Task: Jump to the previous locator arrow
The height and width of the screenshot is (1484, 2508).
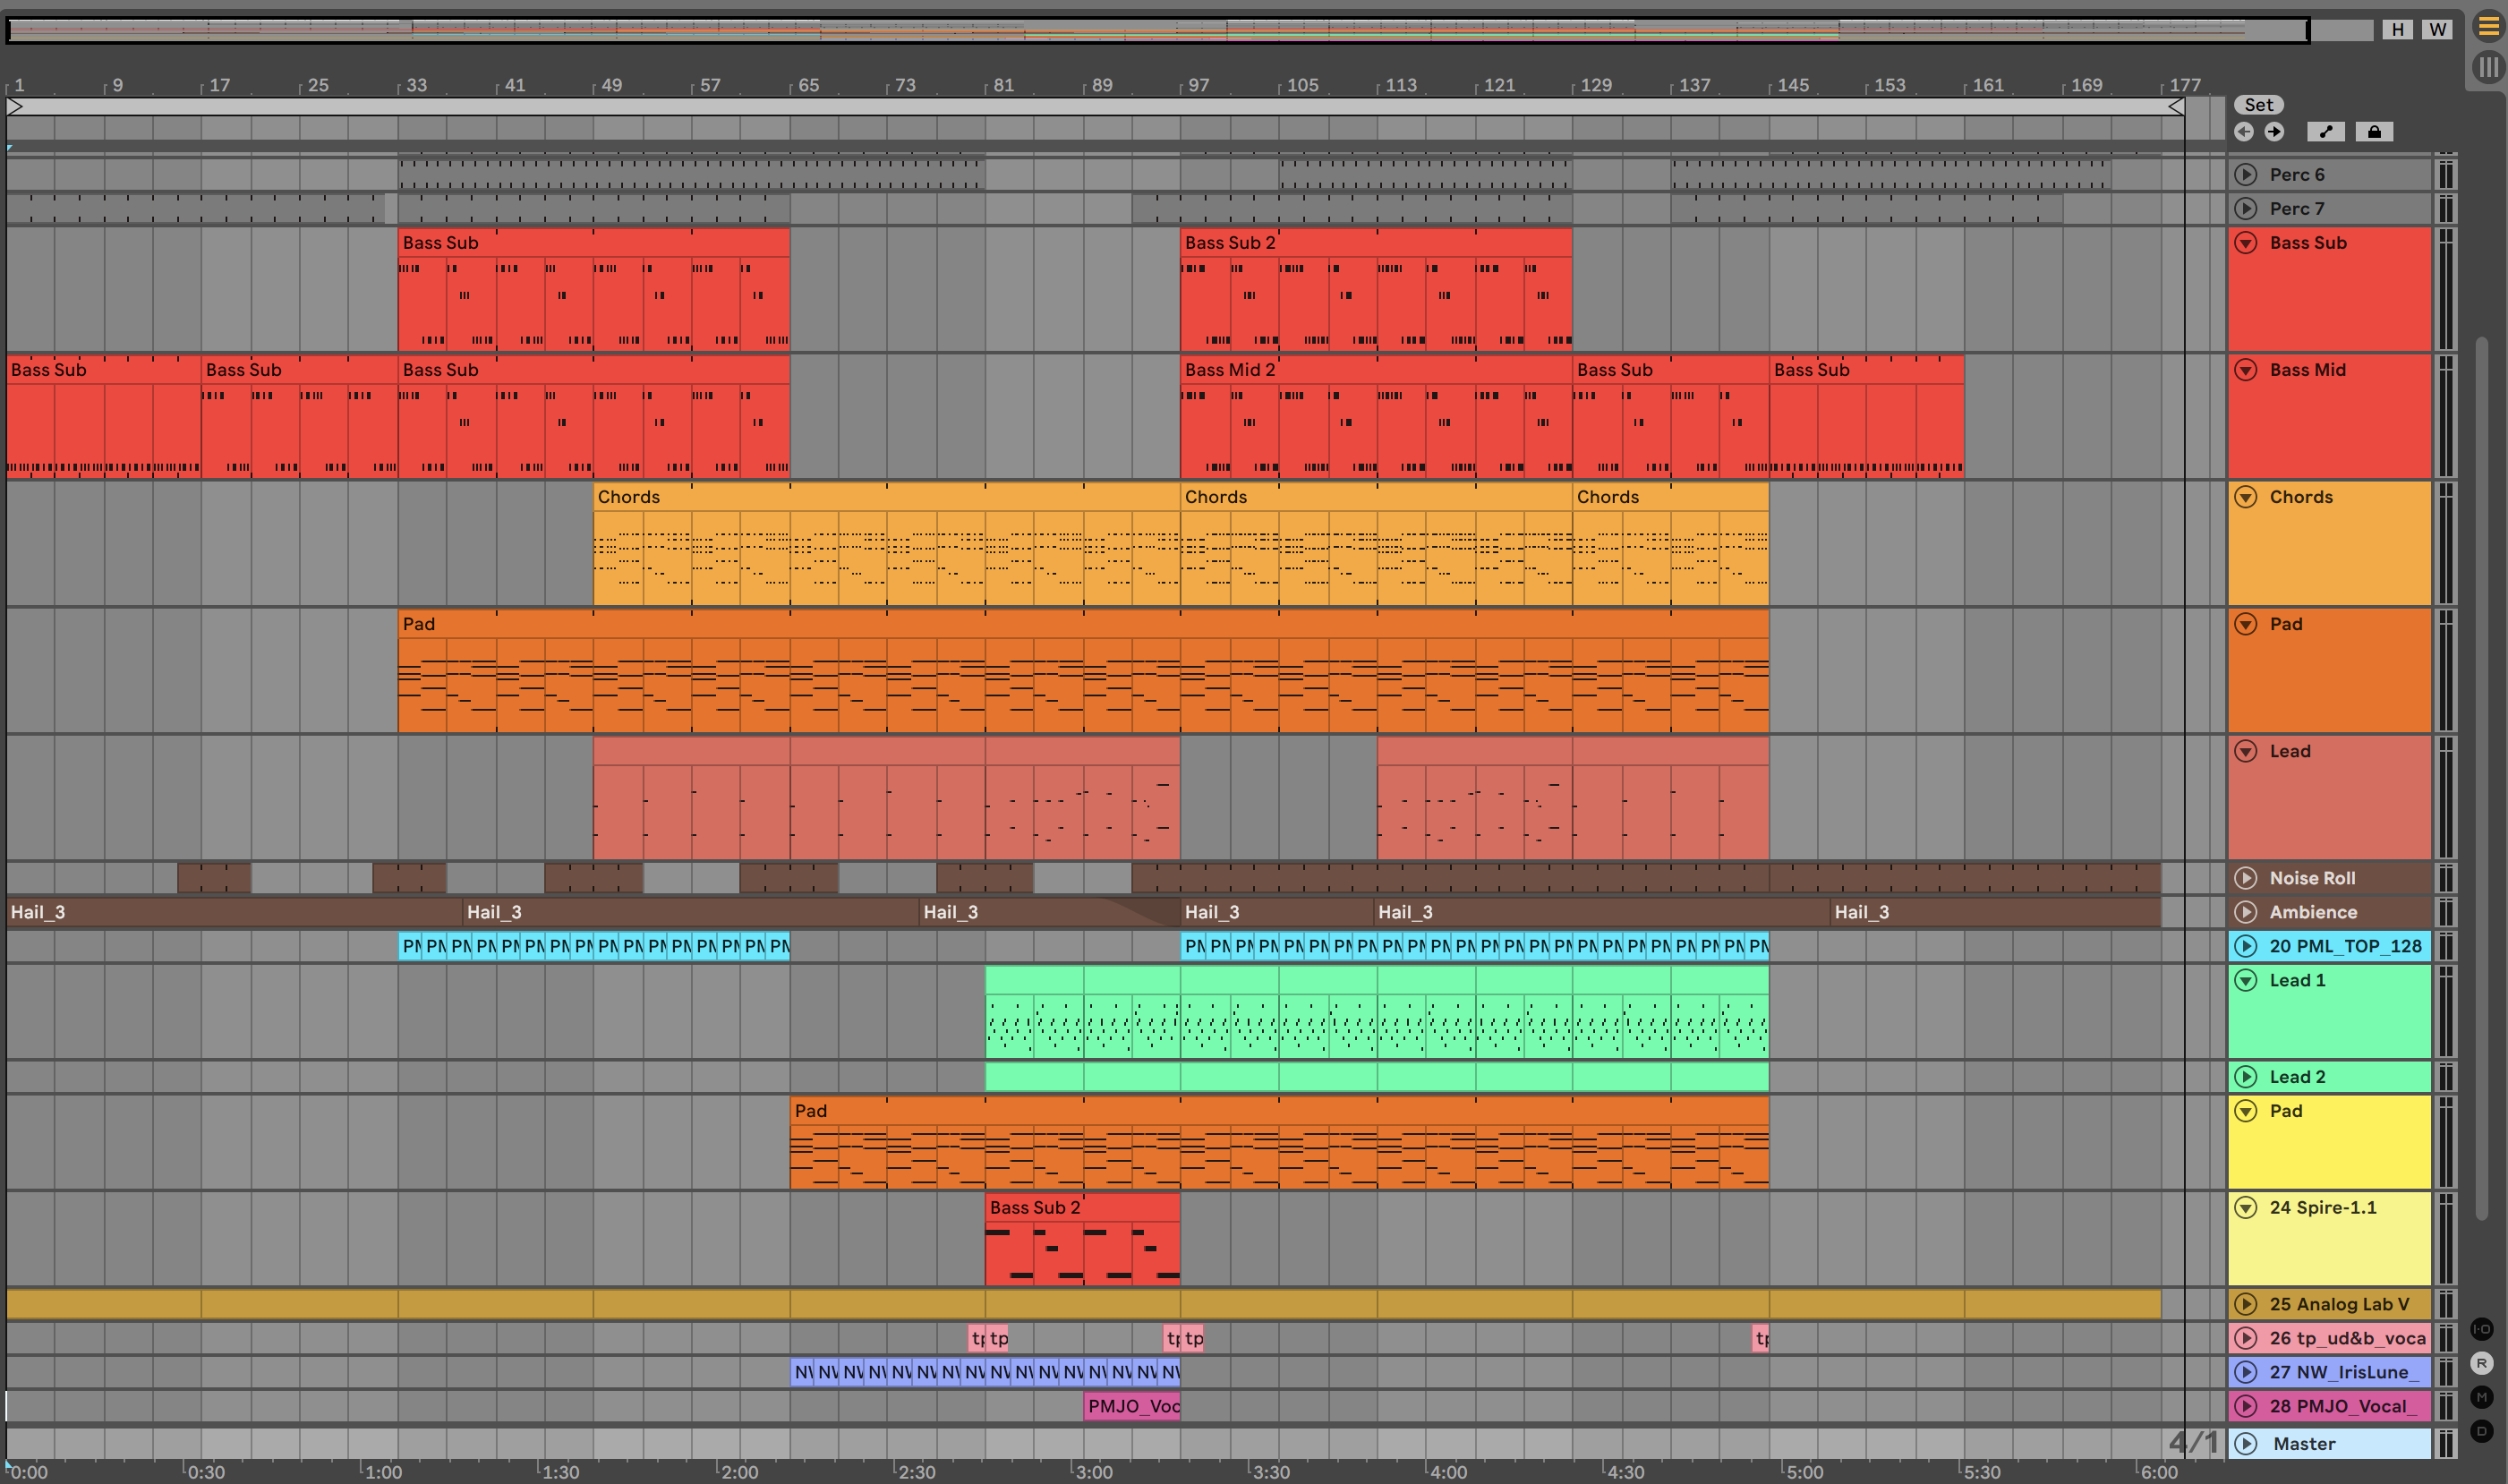Action: pyautogui.click(x=2244, y=132)
